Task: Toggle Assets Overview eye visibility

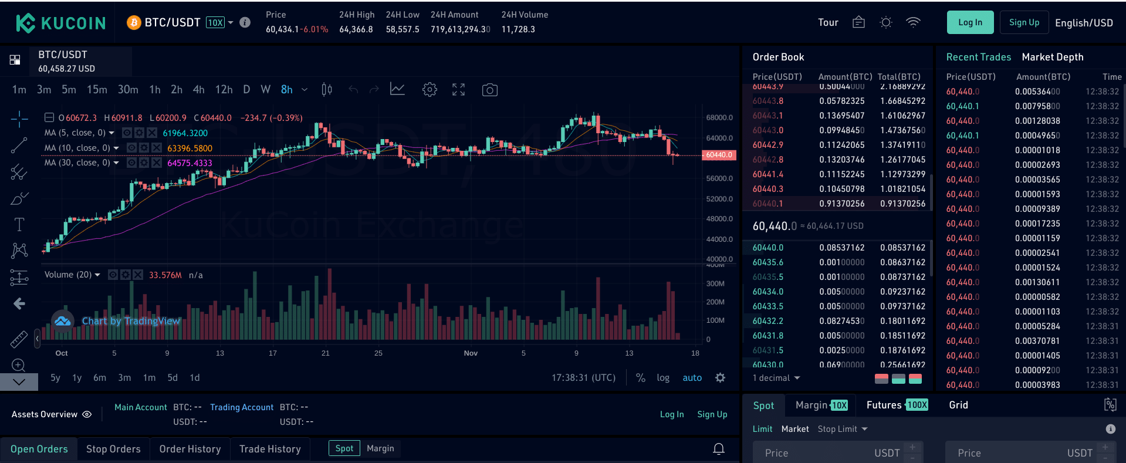Action: coord(87,414)
